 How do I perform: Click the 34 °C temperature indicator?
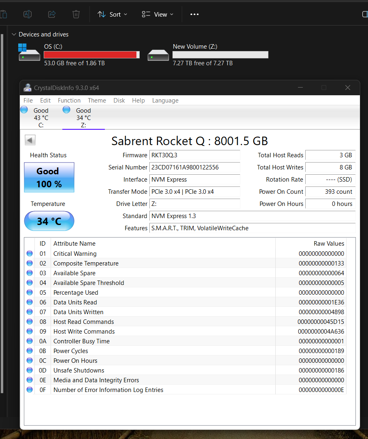pos(49,221)
